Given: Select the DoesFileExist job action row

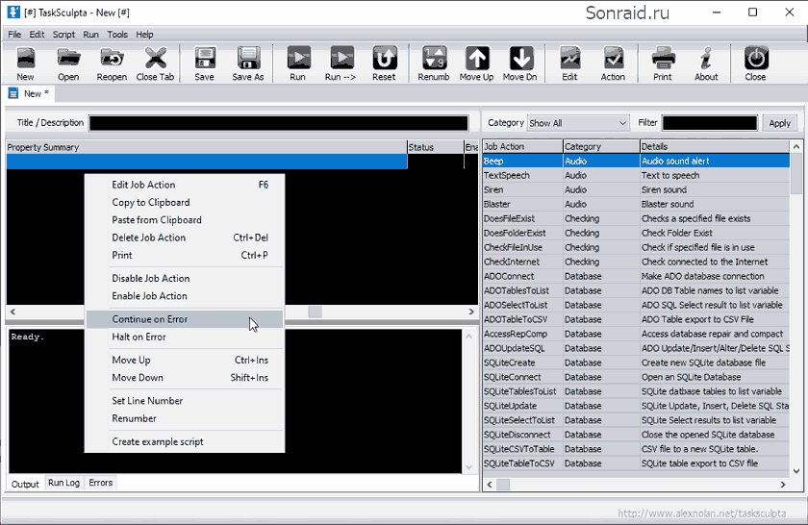Looking at the screenshot, I should [x=636, y=218].
